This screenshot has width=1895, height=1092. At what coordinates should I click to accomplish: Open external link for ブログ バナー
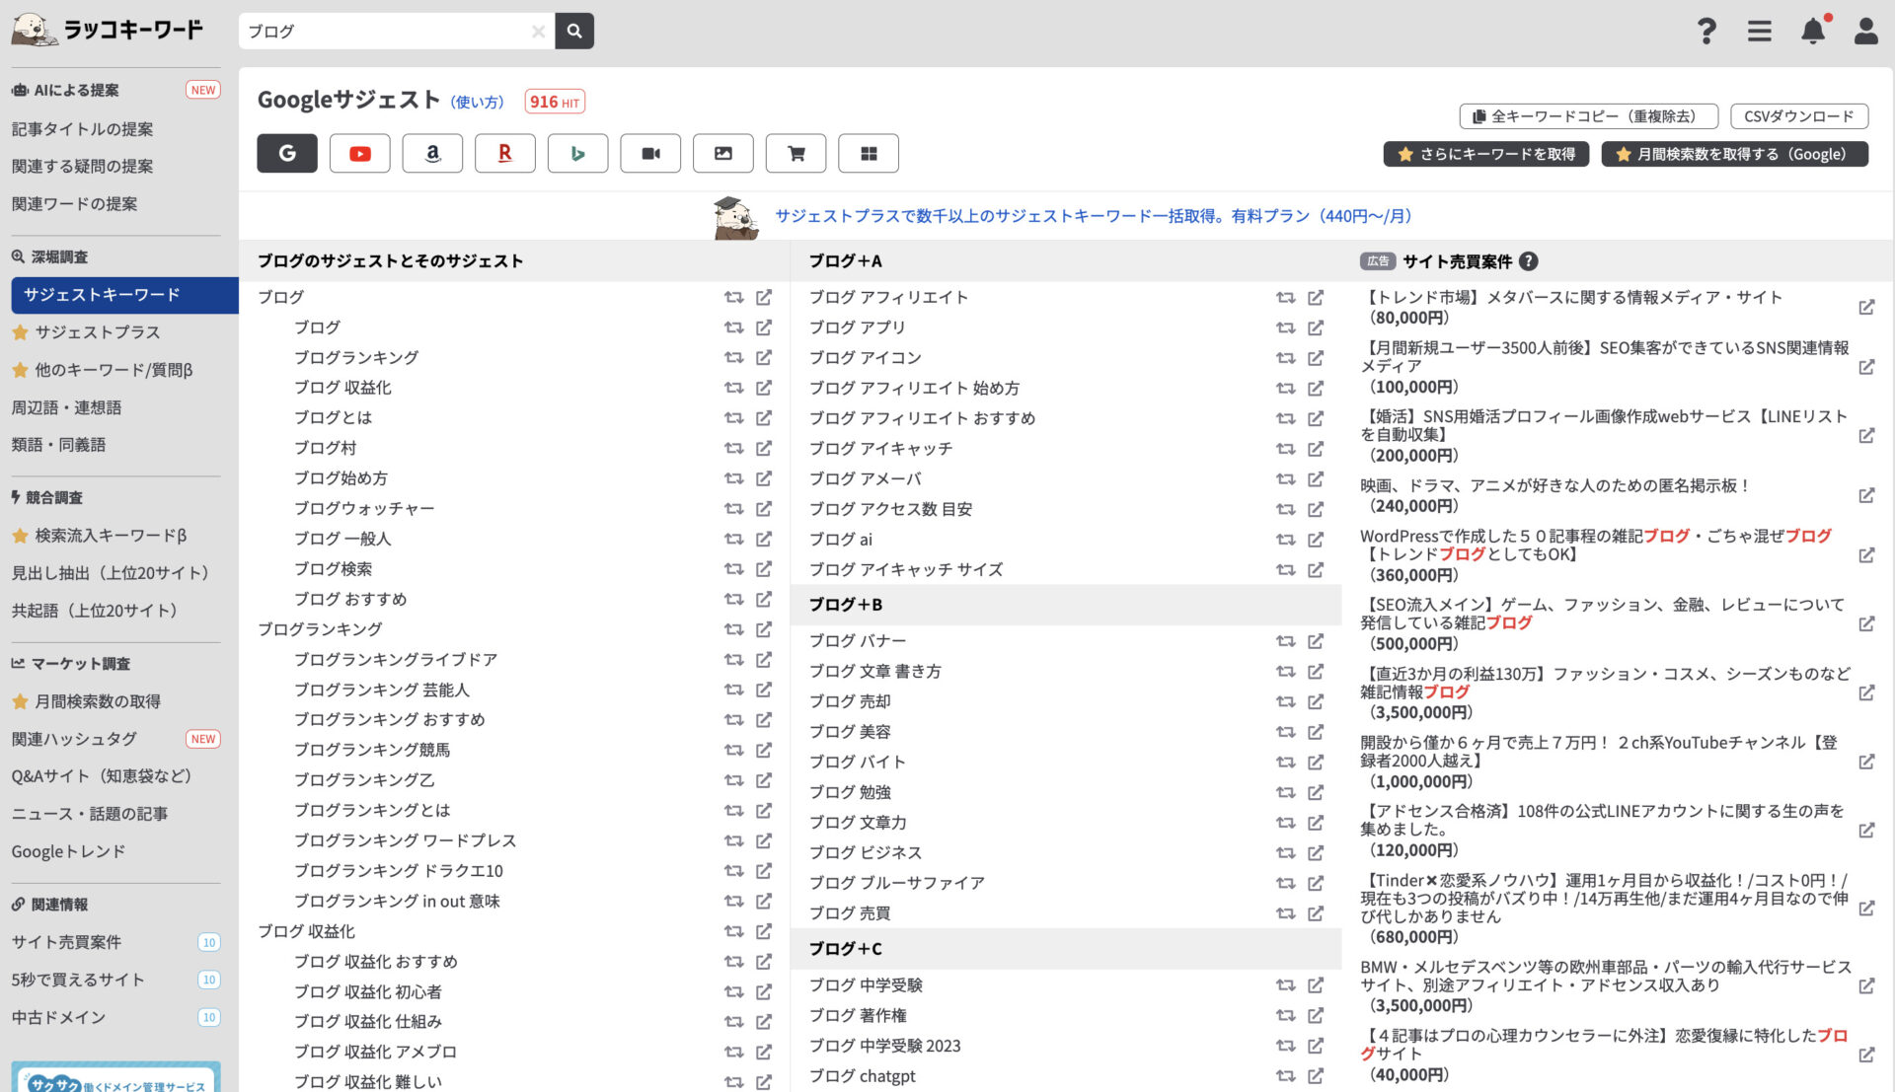(x=1316, y=641)
